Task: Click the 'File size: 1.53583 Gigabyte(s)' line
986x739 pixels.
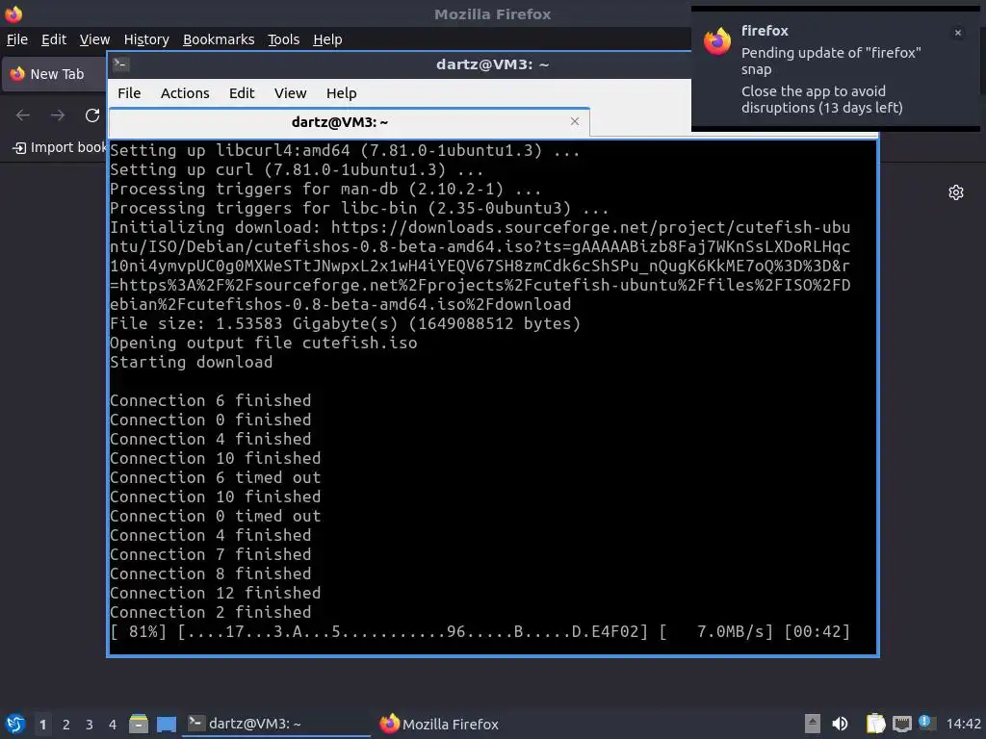Action: point(346,323)
